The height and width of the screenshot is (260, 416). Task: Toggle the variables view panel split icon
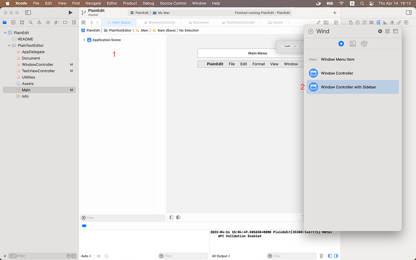pyautogui.click(x=329, y=255)
